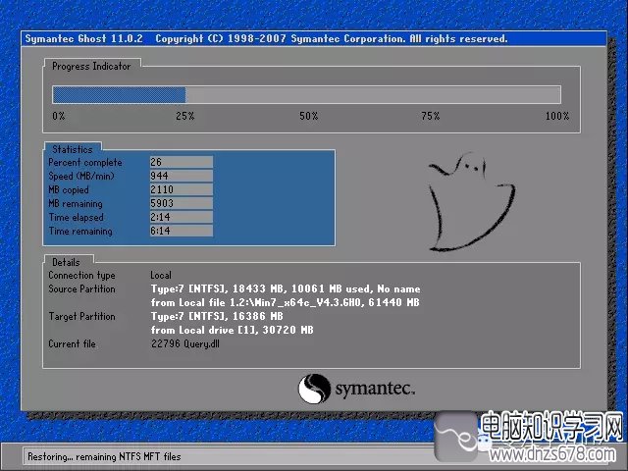Click the status bar message 'Restoring... remaining NTFS MFT files'

click(105, 456)
